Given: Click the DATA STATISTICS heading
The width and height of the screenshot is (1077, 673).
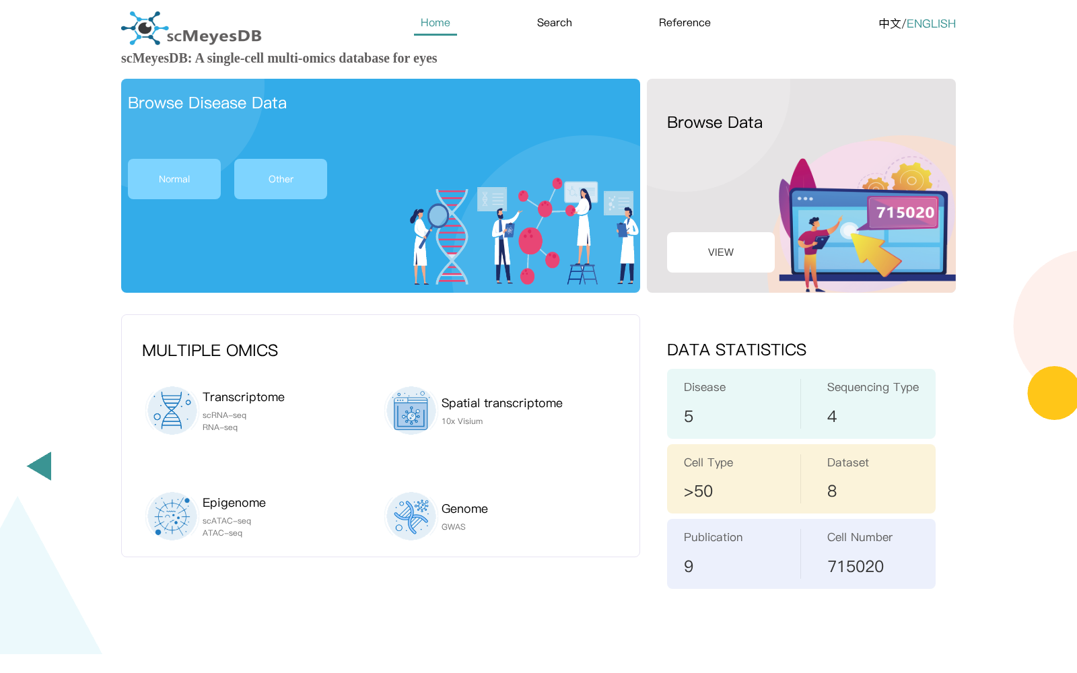Looking at the screenshot, I should (x=736, y=350).
